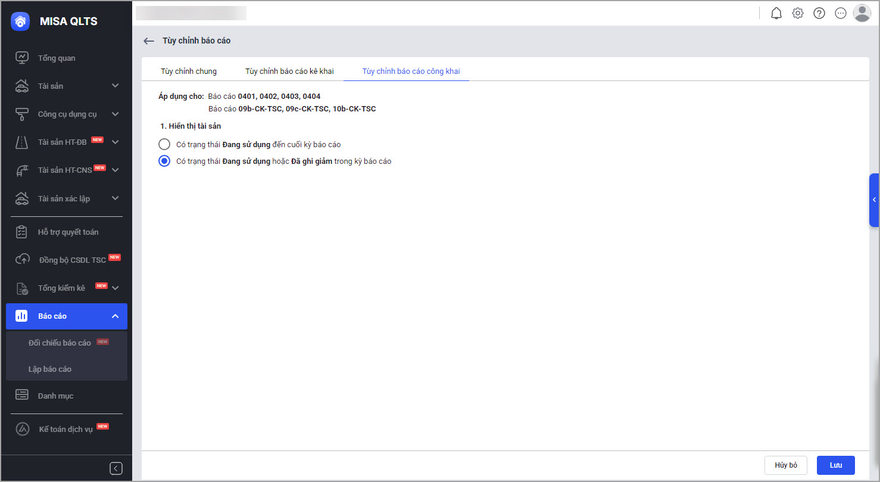Click the Hủy bỏ button

pos(786,465)
